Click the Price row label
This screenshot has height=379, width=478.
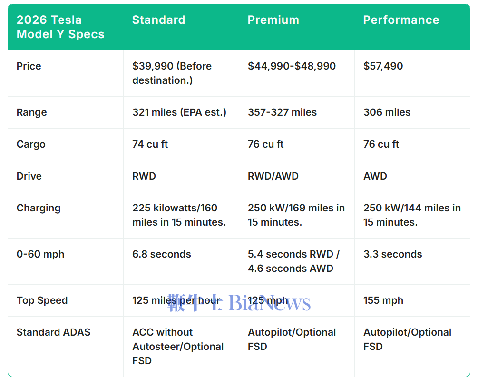pyautogui.click(x=29, y=66)
